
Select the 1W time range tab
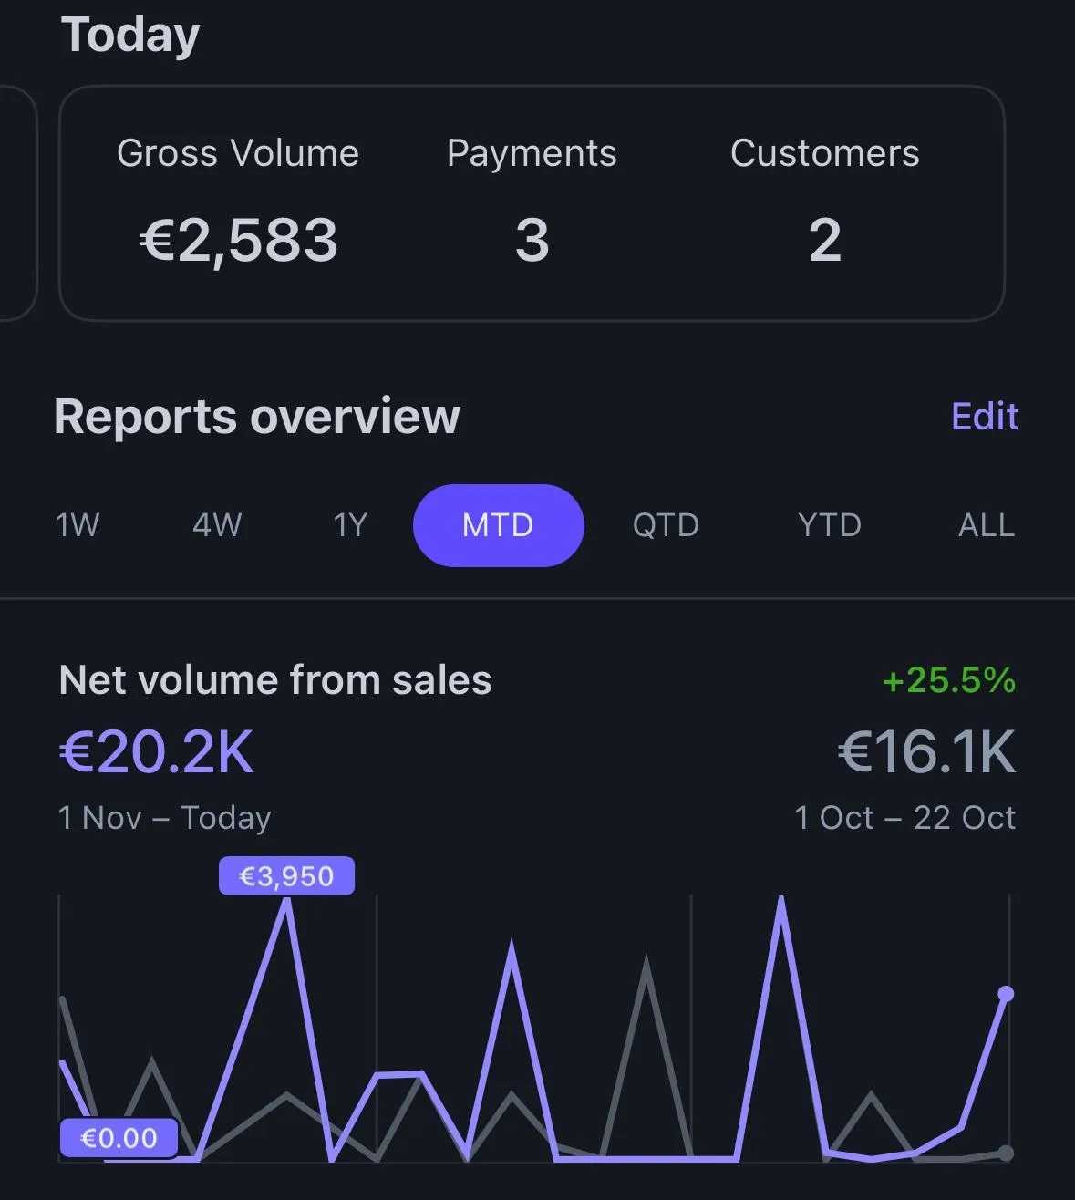coord(78,525)
